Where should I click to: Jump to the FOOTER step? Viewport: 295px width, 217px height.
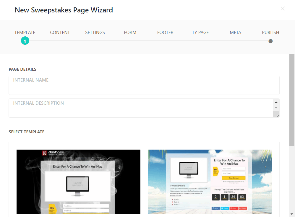(x=165, y=33)
